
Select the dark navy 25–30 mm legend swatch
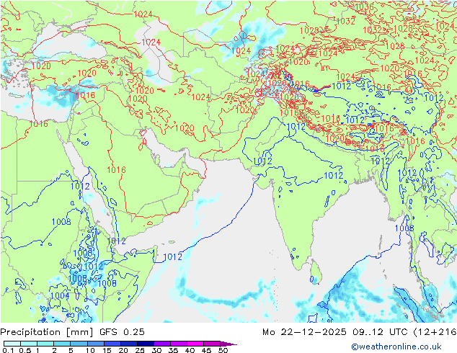pyautogui.click(x=146, y=344)
